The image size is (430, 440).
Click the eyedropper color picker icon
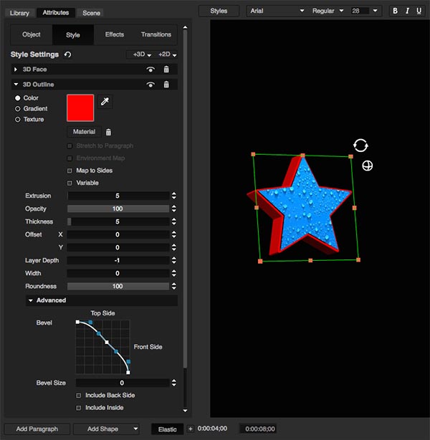tap(105, 102)
